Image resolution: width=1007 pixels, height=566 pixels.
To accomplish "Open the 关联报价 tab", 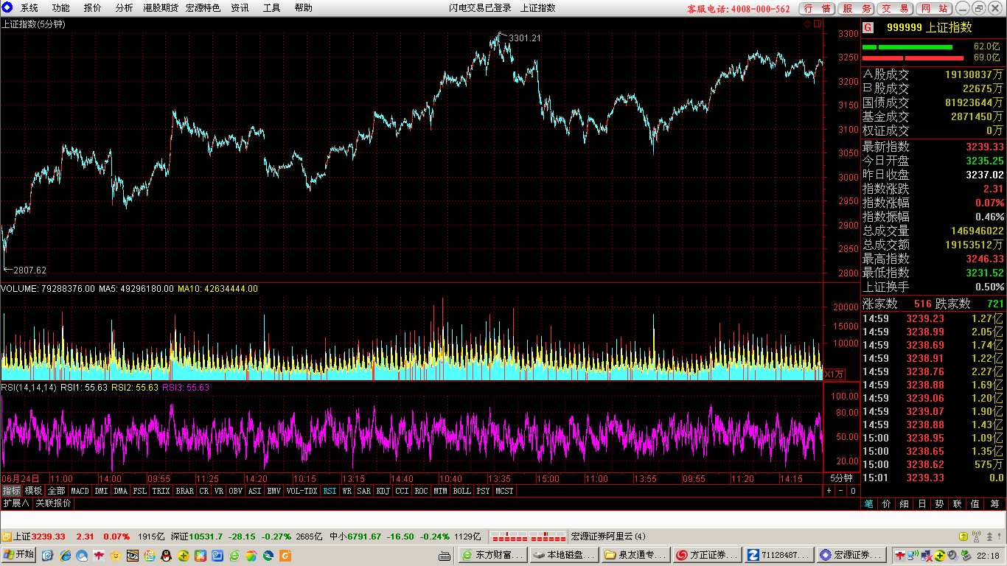I will [54, 503].
